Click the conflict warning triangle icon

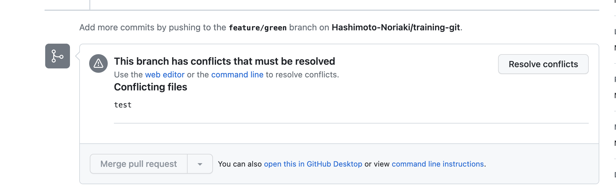[98, 63]
